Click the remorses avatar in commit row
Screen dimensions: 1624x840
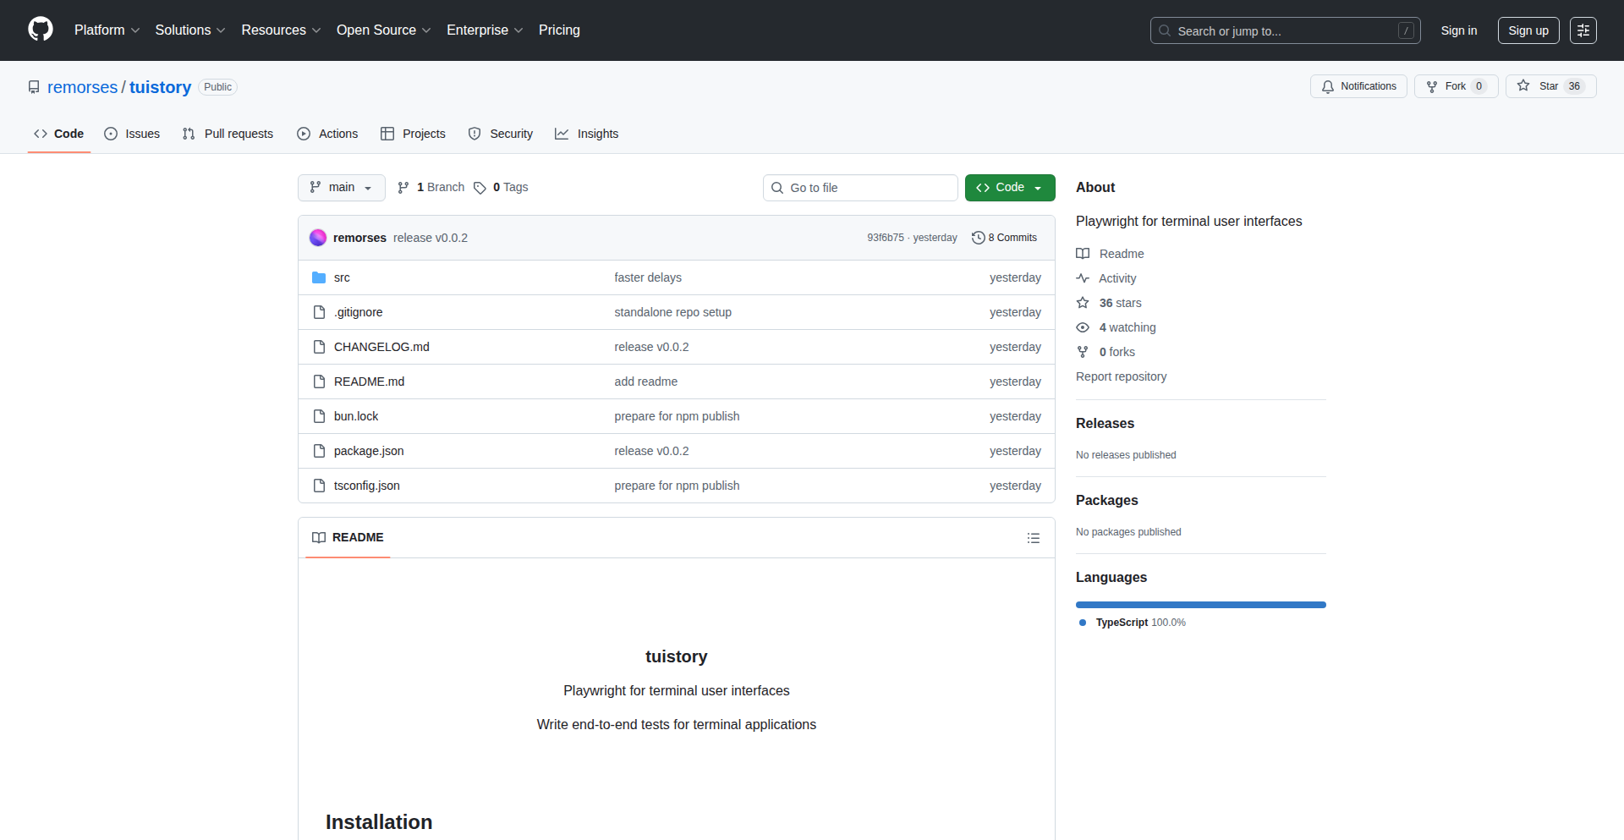pos(318,238)
